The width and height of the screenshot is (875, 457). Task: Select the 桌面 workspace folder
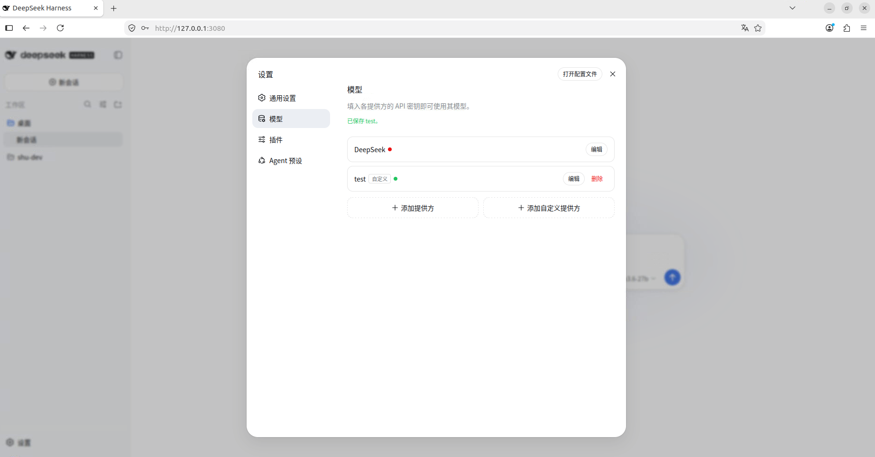coord(64,123)
